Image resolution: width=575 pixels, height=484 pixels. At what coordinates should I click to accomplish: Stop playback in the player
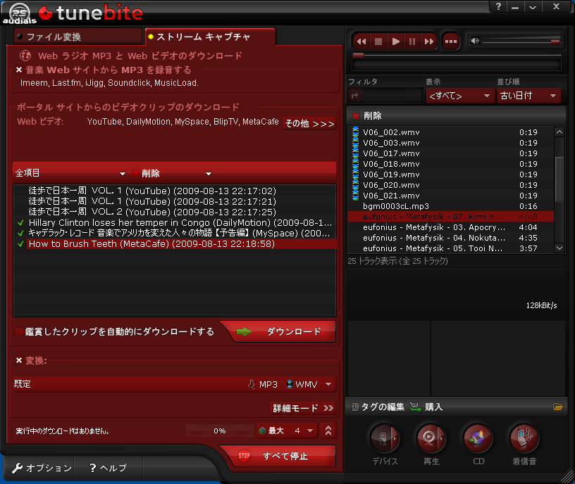pyautogui.click(x=378, y=42)
